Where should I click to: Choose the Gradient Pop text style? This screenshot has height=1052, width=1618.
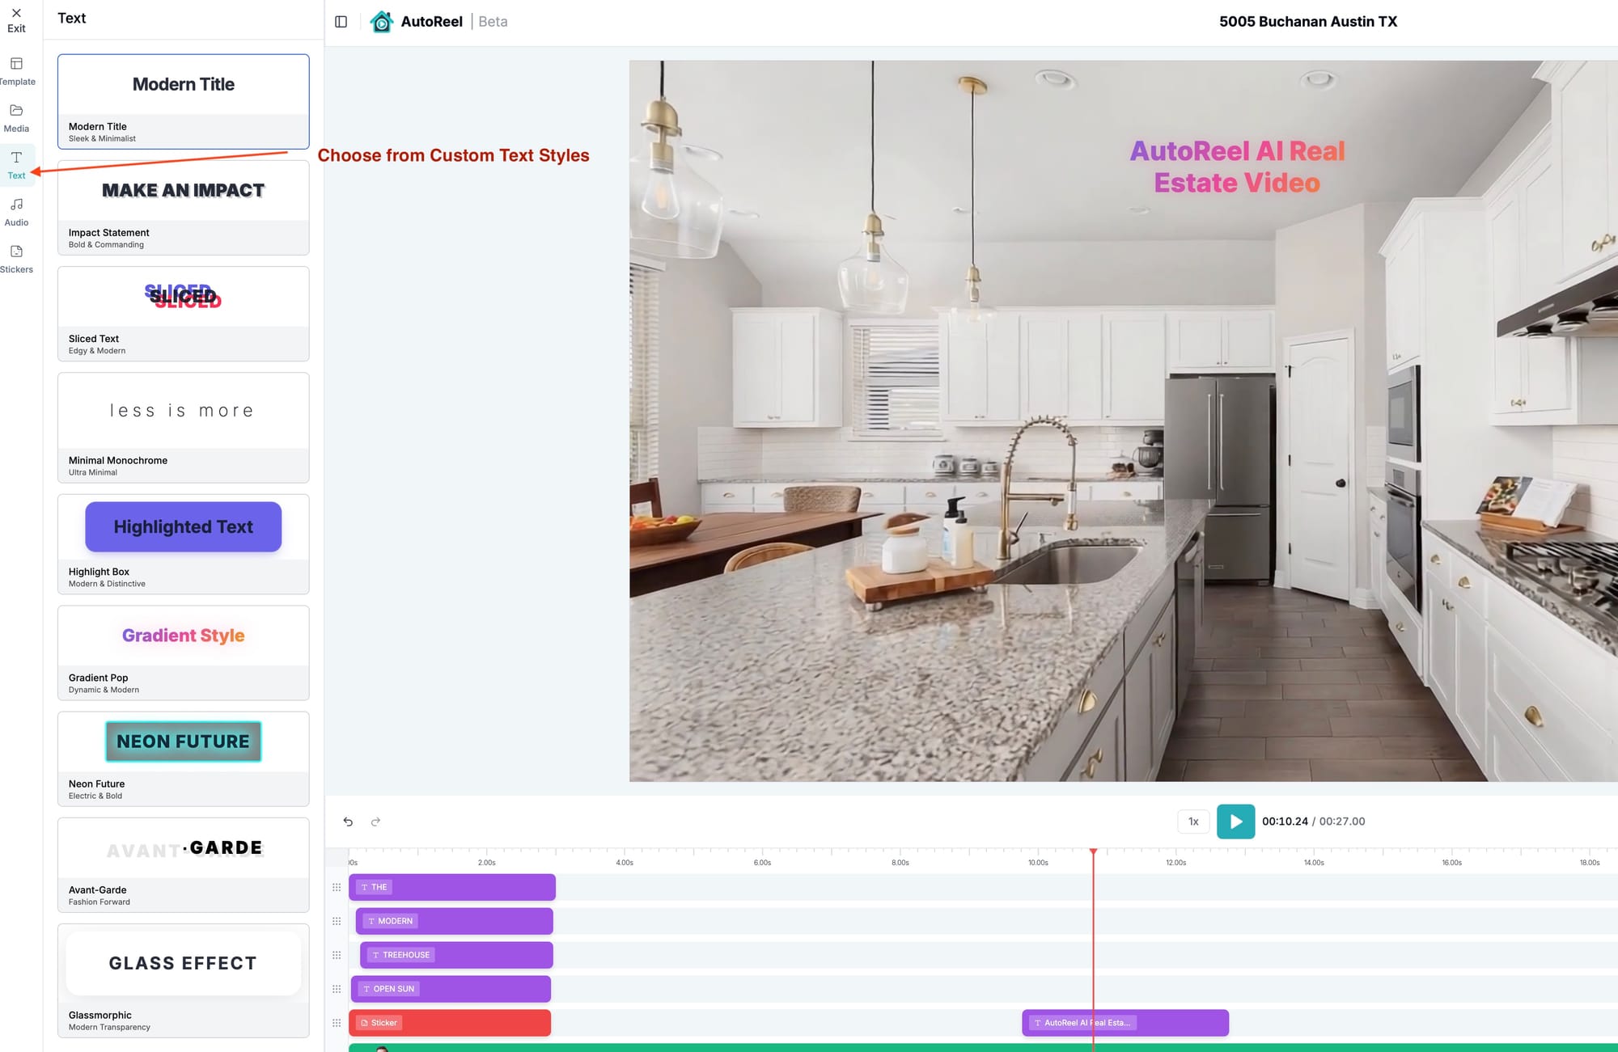tap(184, 652)
